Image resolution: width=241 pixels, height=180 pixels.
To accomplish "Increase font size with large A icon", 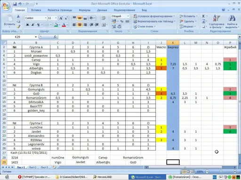I will [61, 18].
